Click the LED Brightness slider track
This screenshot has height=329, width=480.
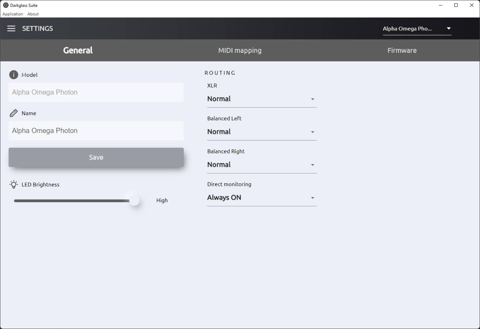(x=74, y=200)
